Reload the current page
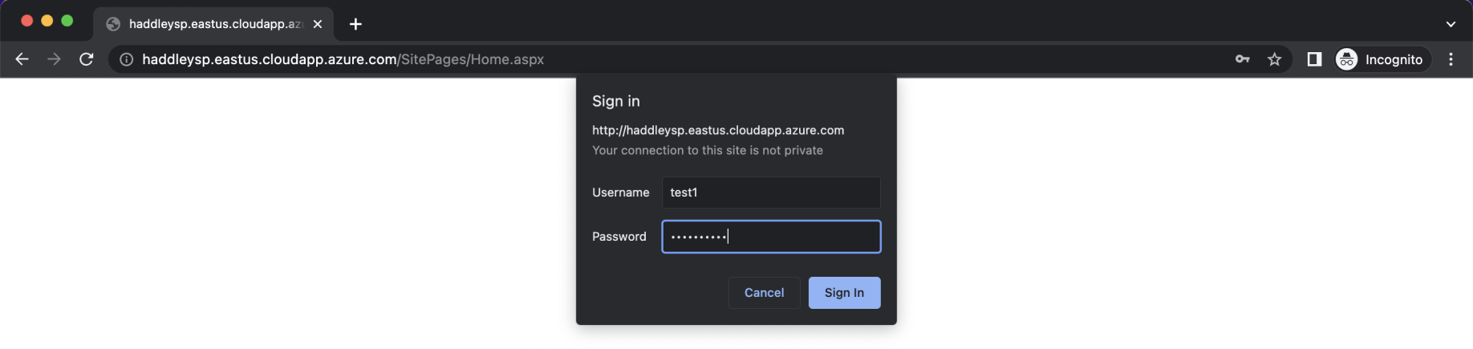The height and width of the screenshot is (349, 1473). pos(87,59)
